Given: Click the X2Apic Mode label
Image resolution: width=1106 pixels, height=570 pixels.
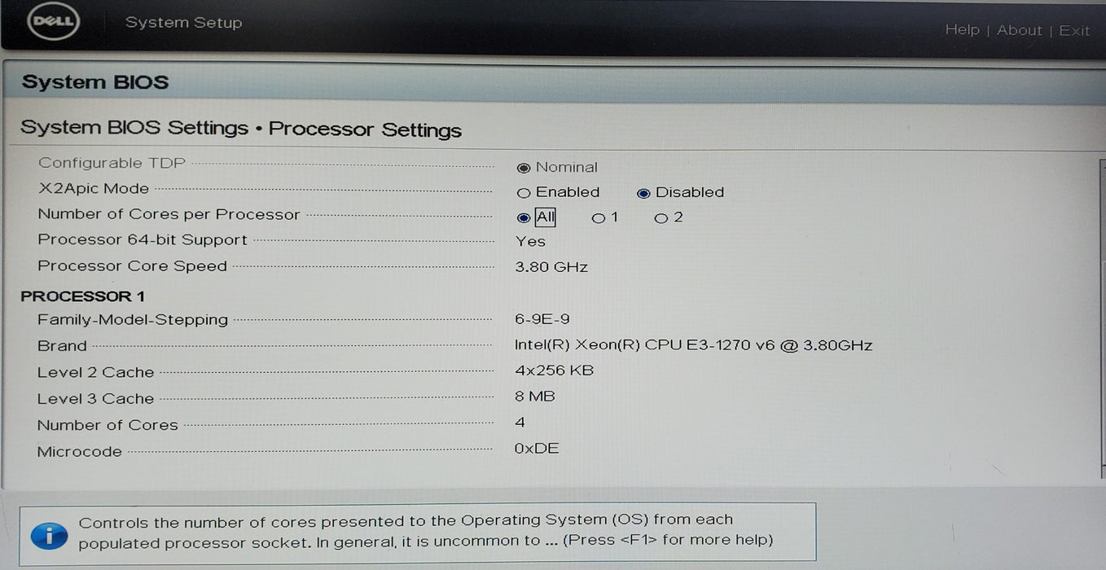Looking at the screenshot, I should click(94, 189).
